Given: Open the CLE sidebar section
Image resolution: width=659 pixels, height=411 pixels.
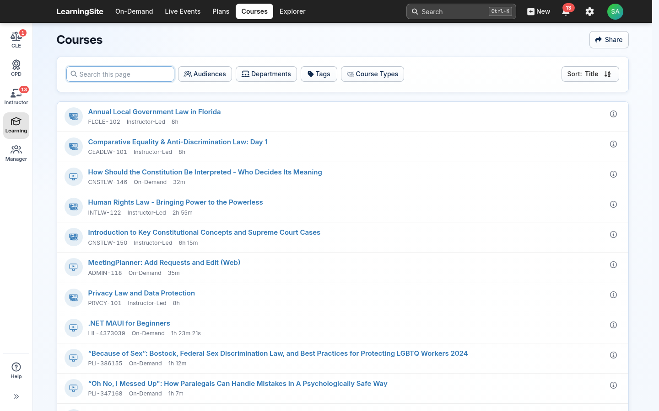Looking at the screenshot, I should 16,40.
